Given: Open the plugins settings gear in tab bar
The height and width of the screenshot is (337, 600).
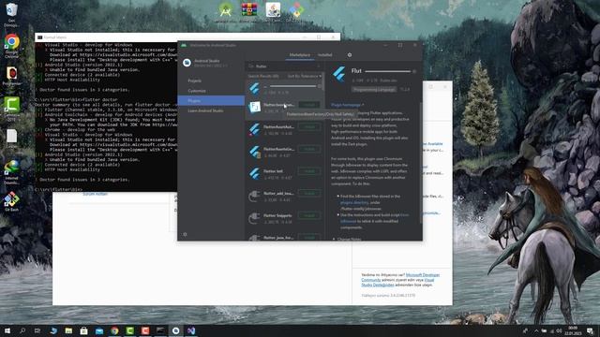Looking at the screenshot, I should [350, 55].
